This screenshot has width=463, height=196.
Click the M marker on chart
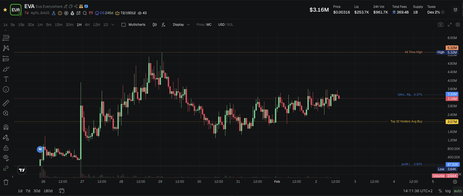click(x=40, y=149)
